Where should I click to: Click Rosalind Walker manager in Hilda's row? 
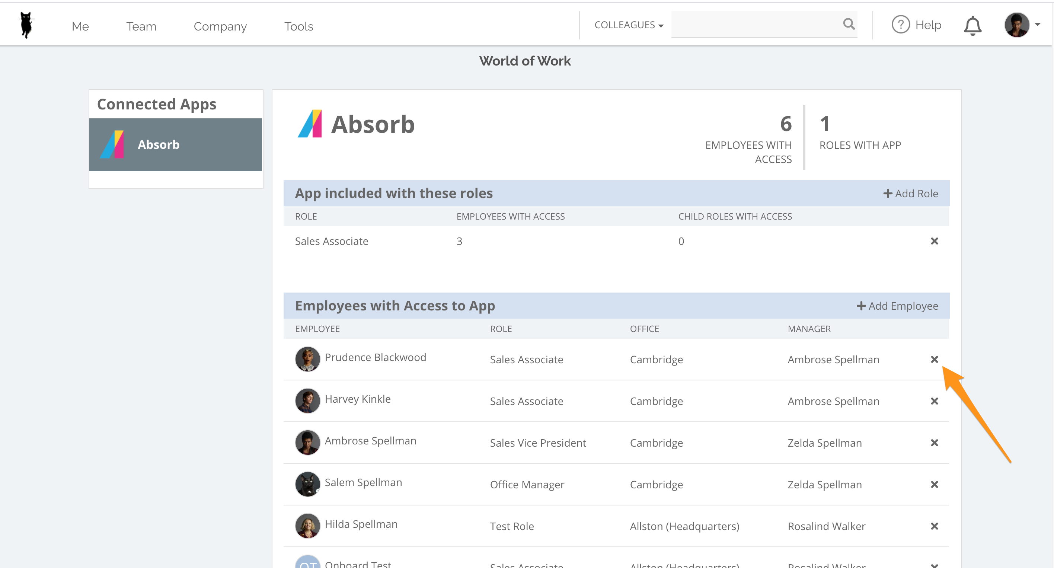point(827,526)
